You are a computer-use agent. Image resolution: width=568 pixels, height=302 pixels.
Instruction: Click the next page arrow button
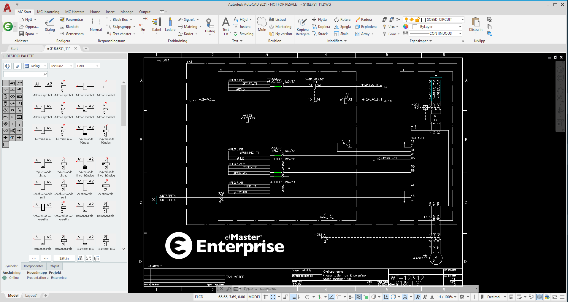[x=46, y=258]
